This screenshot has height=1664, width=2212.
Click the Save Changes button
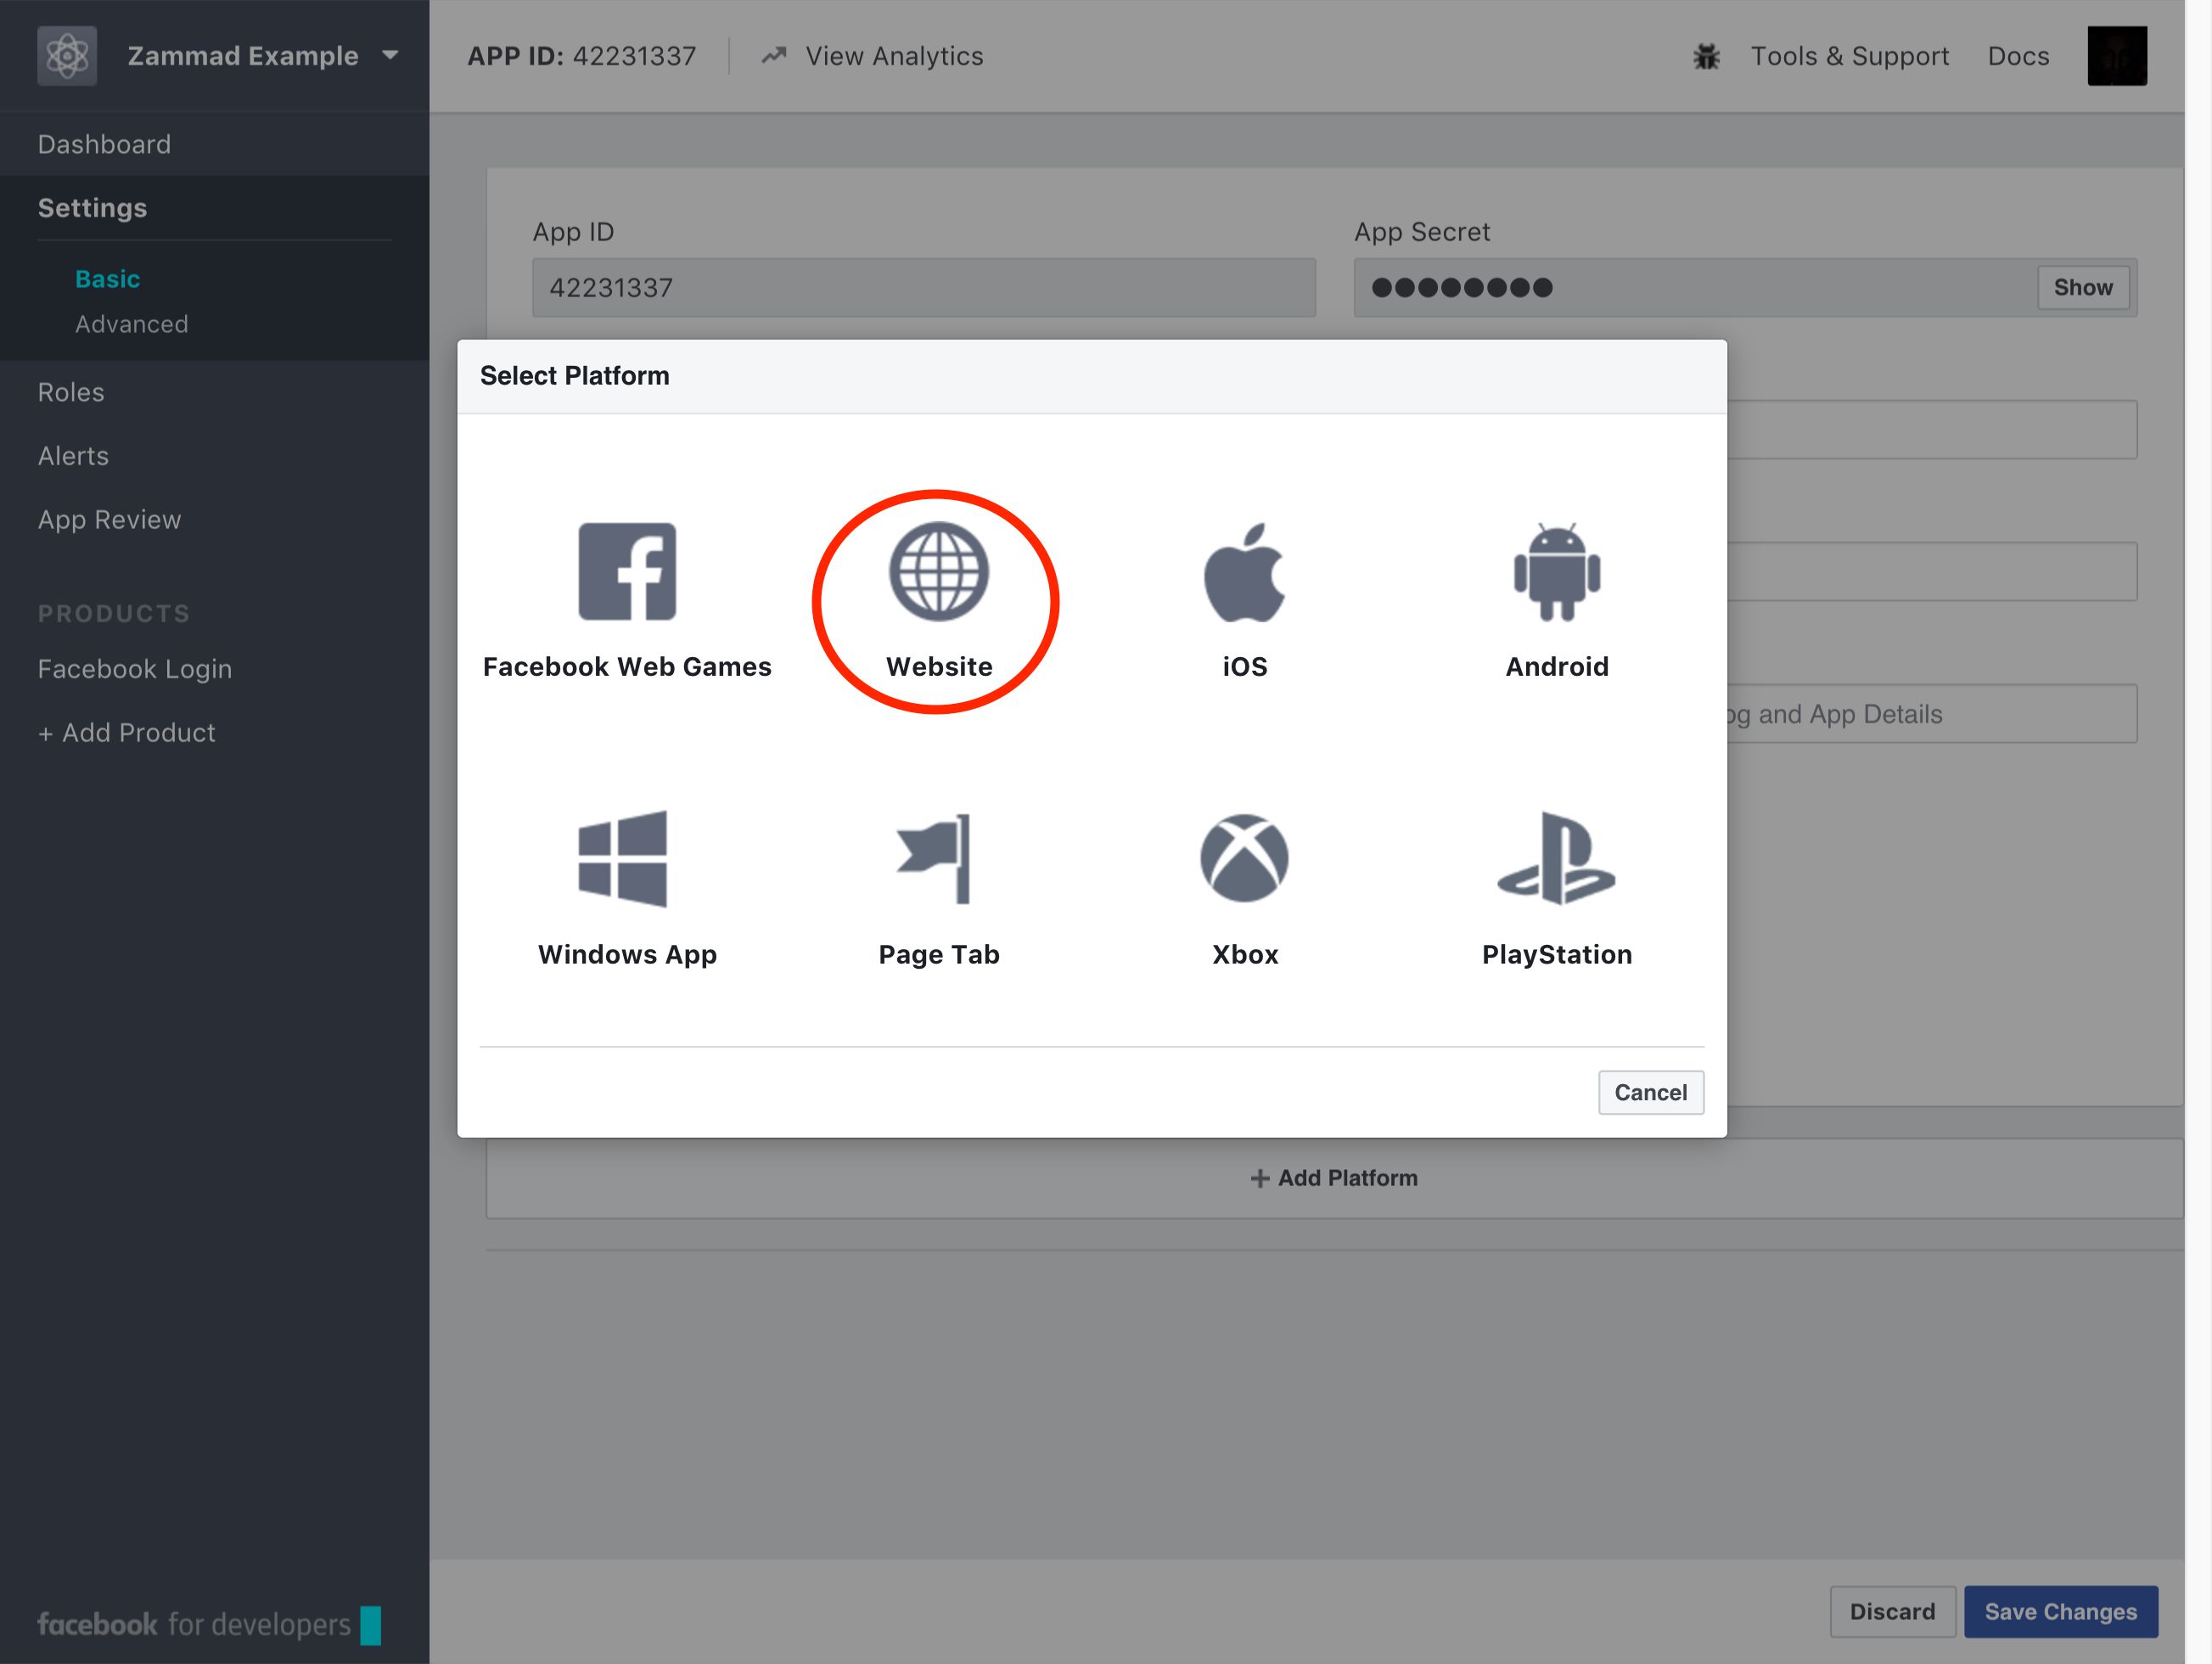tap(2061, 1611)
